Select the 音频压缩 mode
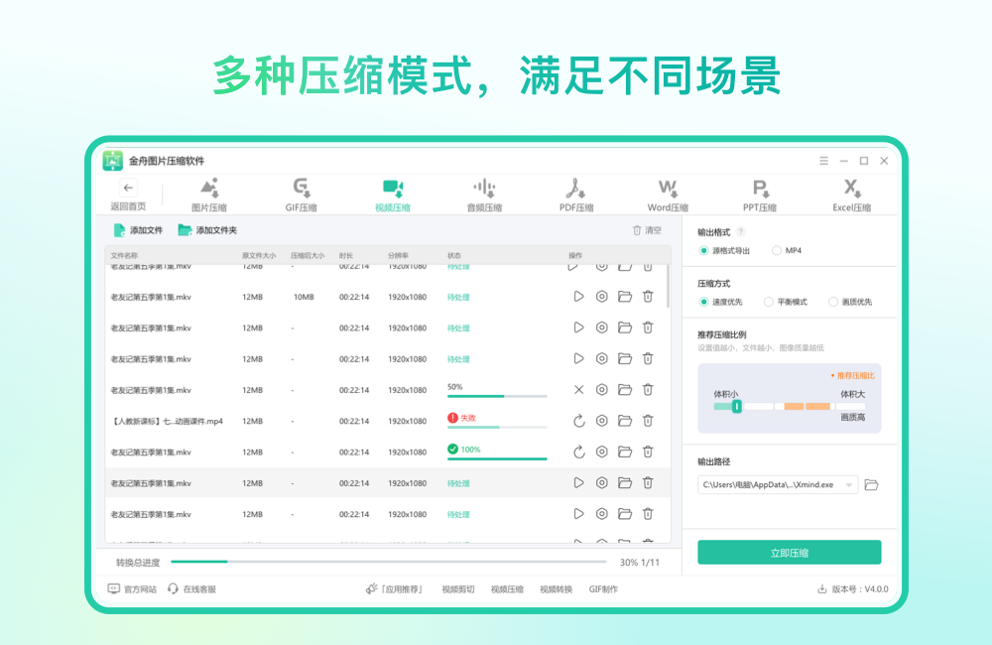 coord(483,193)
